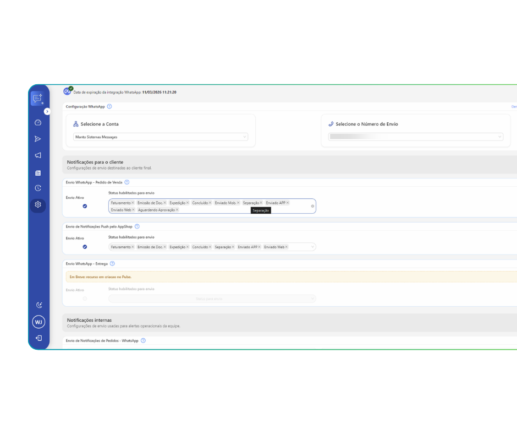Click the logout icon at sidebar bottom

[x=37, y=338]
